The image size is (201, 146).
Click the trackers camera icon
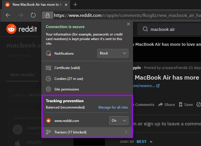point(48,132)
